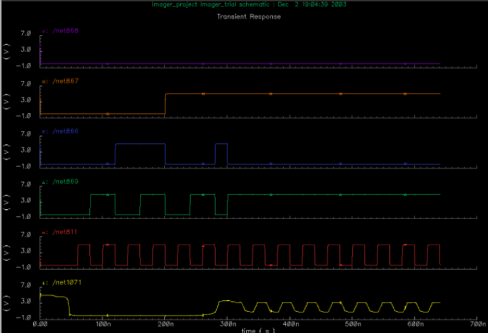This screenshot has height=333, width=488.
Task: Click the /net811 trace label
Action: pos(65,231)
